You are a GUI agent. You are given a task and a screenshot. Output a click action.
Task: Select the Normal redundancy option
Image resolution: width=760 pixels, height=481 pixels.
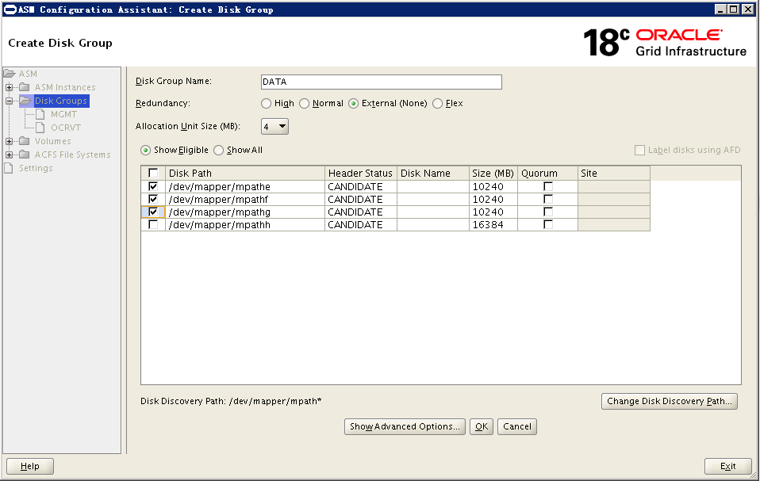pos(304,104)
